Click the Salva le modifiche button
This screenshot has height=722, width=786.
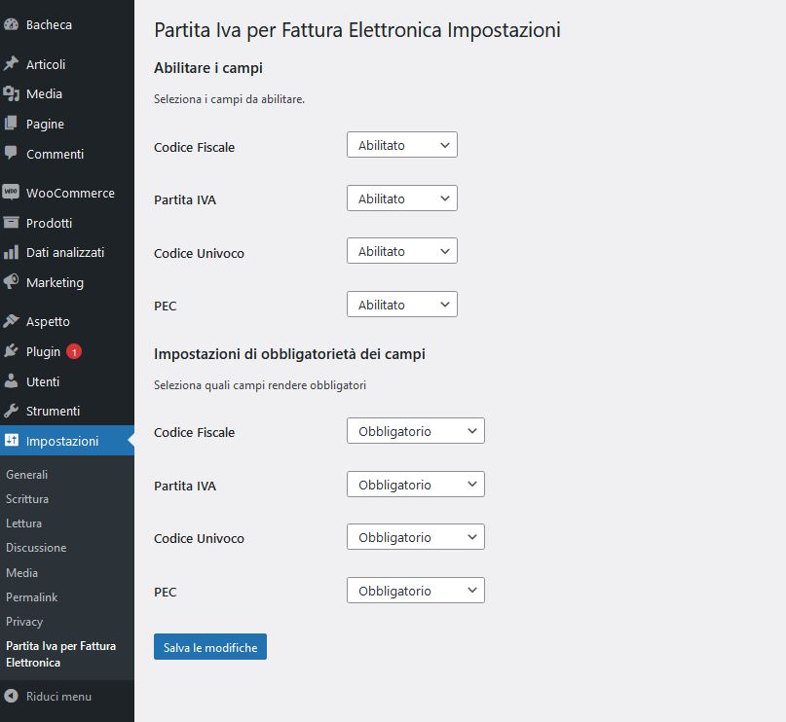pos(210,647)
